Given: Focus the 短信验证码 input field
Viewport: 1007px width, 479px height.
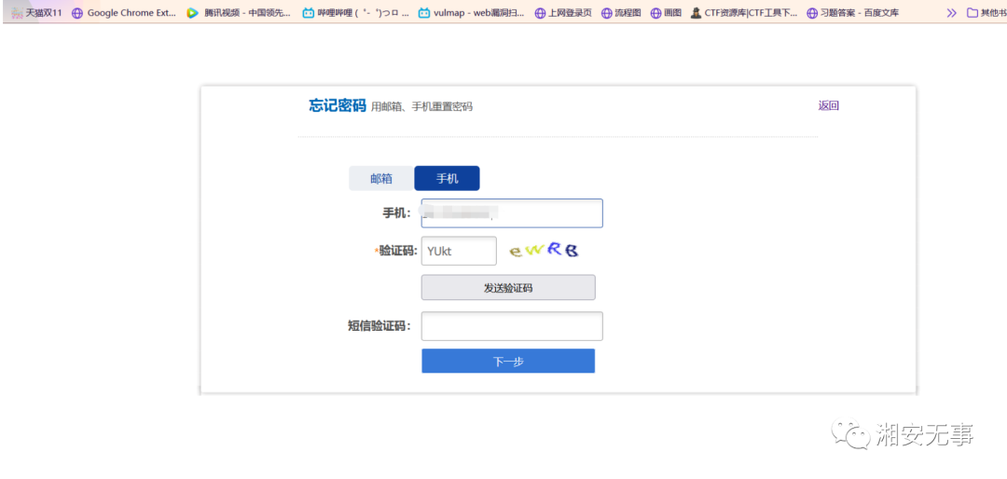Looking at the screenshot, I should pos(512,326).
